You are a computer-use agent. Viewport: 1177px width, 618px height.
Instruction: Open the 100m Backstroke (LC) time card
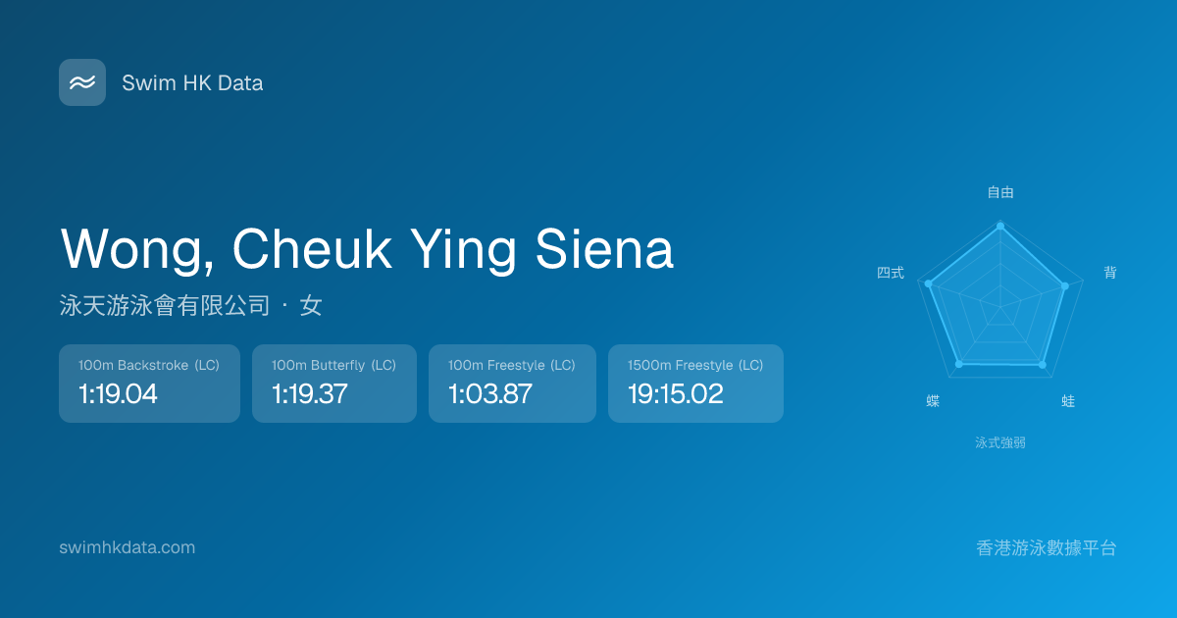click(149, 384)
